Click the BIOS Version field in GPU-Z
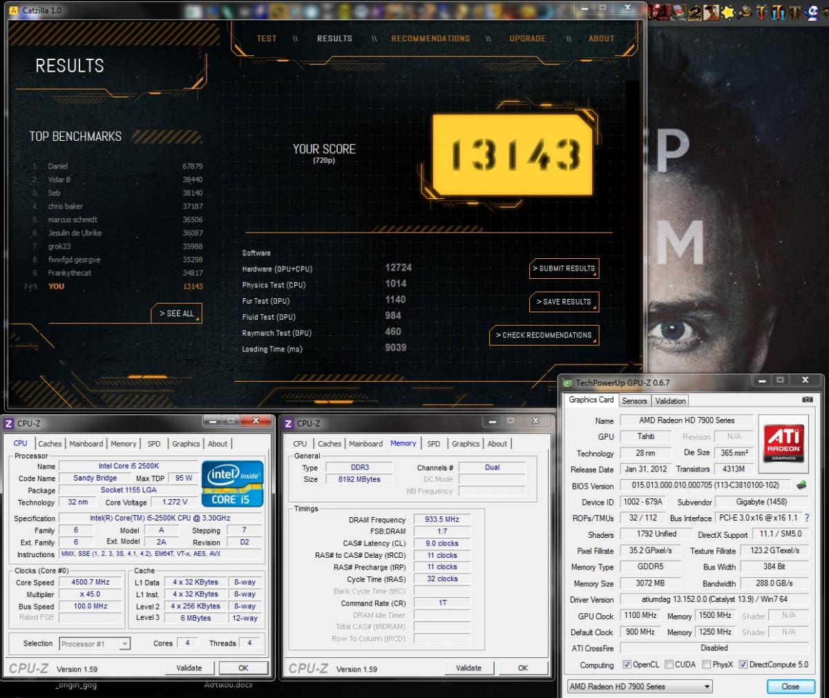This screenshot has height=698, width=829. click(705, 485)
